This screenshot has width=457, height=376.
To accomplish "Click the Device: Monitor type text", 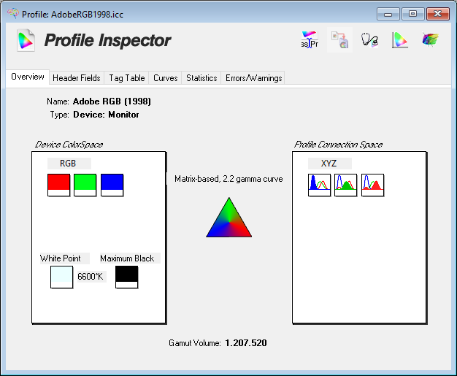I will point(106,115).
